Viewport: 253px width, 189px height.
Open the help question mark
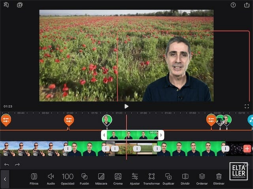click(x=233, y=5)
